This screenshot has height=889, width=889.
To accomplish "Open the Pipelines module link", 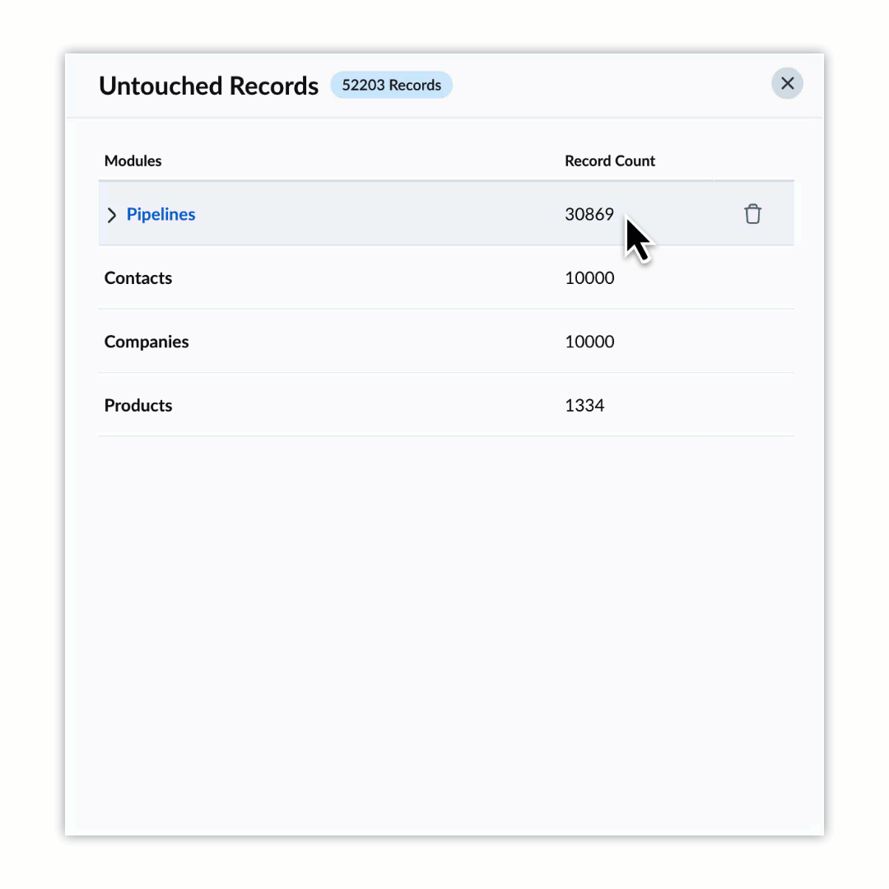I will [161, 214].
